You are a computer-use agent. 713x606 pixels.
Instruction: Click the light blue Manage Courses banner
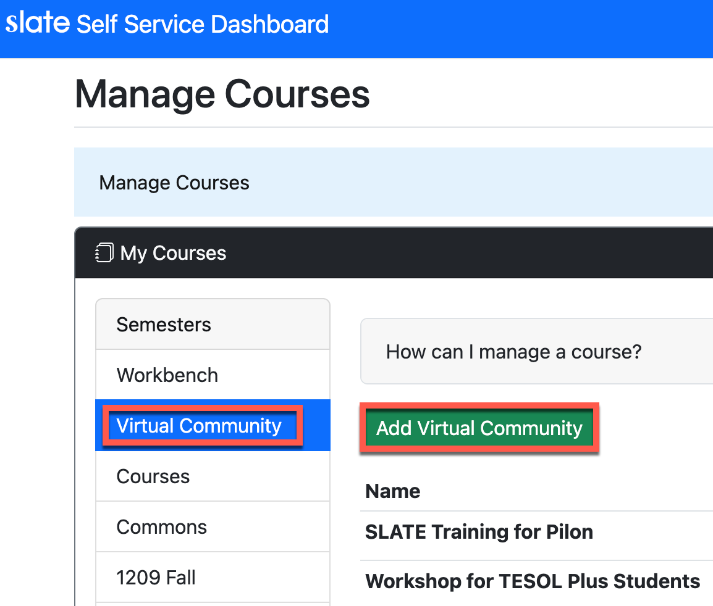point(394,182)
